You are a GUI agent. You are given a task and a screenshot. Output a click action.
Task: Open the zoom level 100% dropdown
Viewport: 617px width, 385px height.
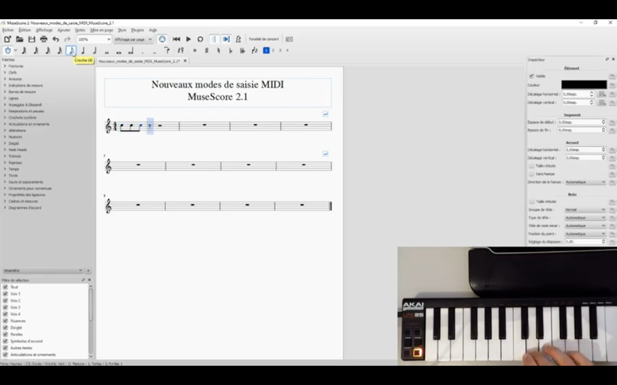[94, 39]
